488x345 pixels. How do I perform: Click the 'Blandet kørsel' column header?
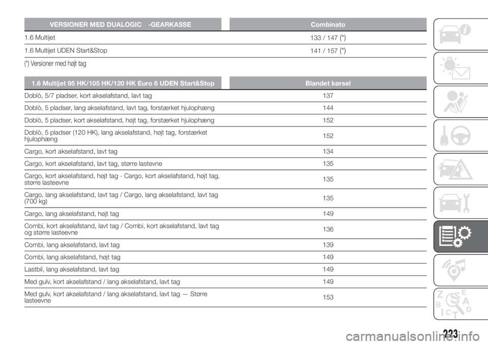tap(328, 83)
